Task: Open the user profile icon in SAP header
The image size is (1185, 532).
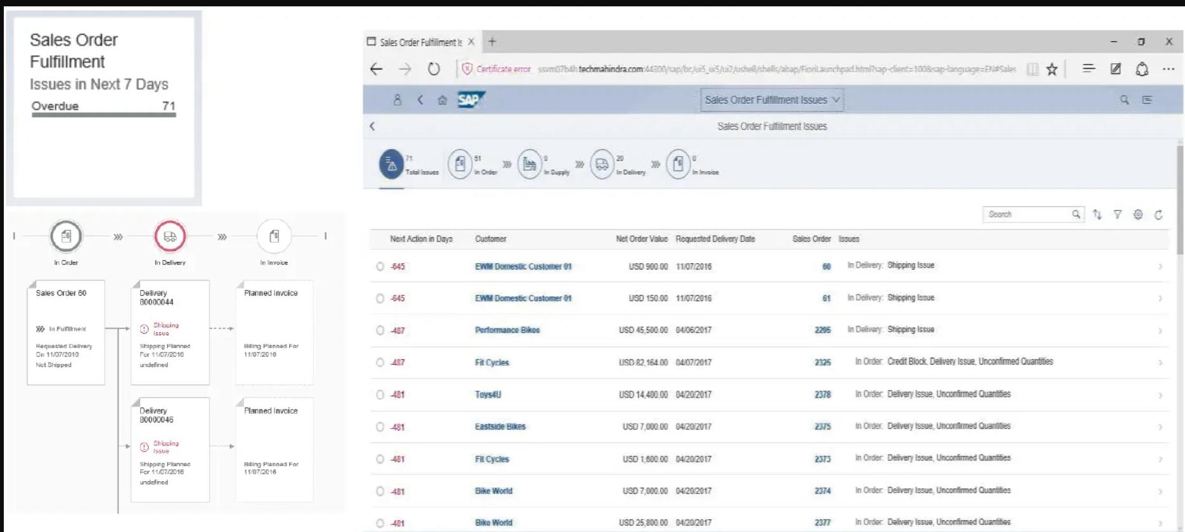Action: click(x=398, y=100)
